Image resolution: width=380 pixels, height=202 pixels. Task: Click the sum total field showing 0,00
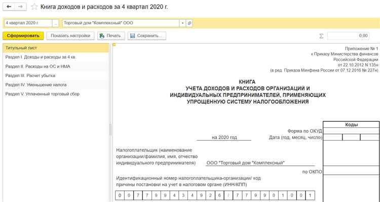(x=348, y=36)
